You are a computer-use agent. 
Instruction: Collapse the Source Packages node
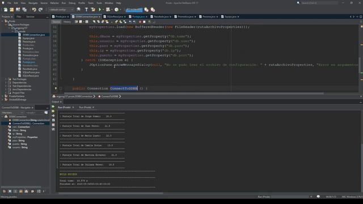pyautogui.click(x=6, y=24)
